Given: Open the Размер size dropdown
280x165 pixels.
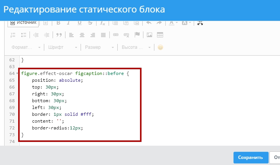Looking at the screenshot, I should pos(99,47).
